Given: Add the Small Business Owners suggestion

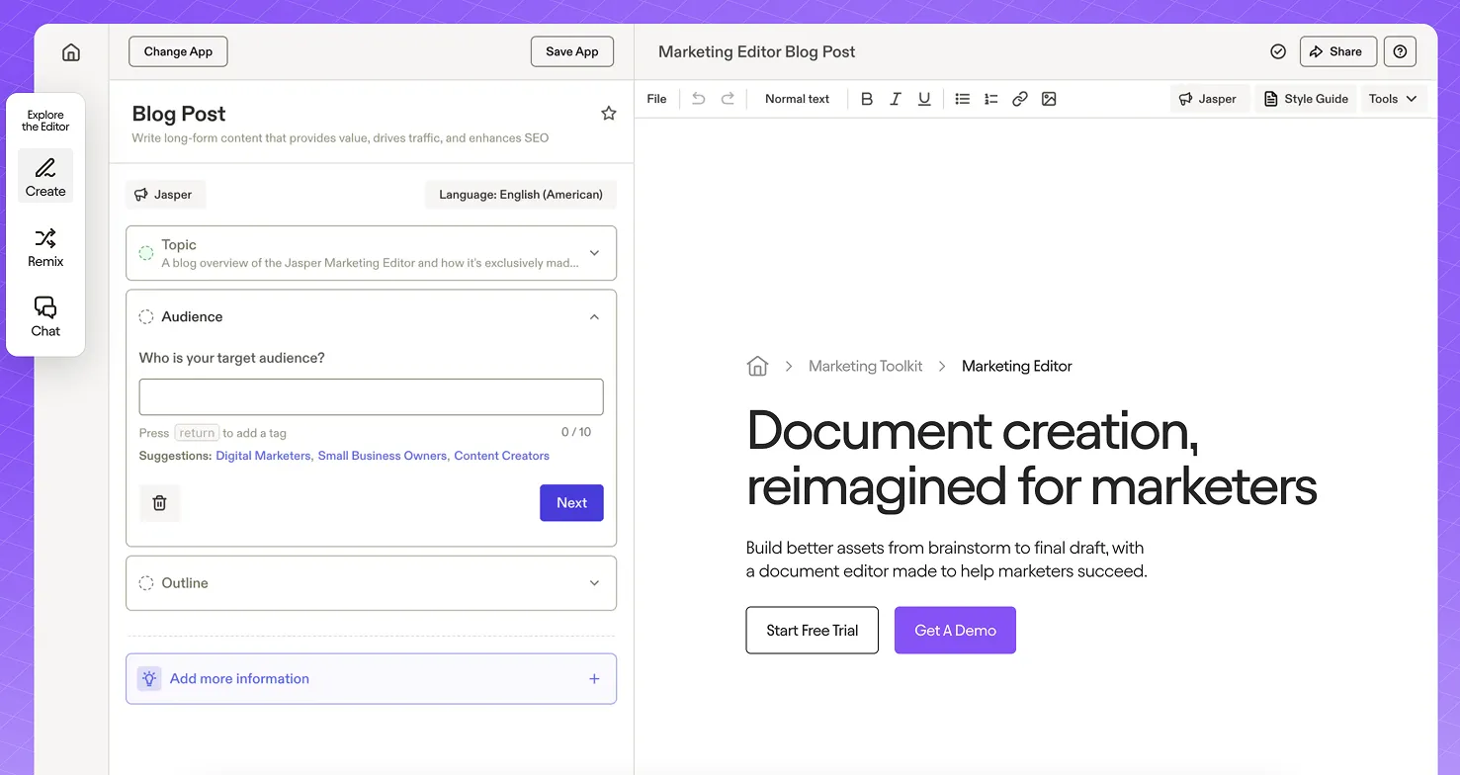Looking at the screenshot, I should 383,456.
